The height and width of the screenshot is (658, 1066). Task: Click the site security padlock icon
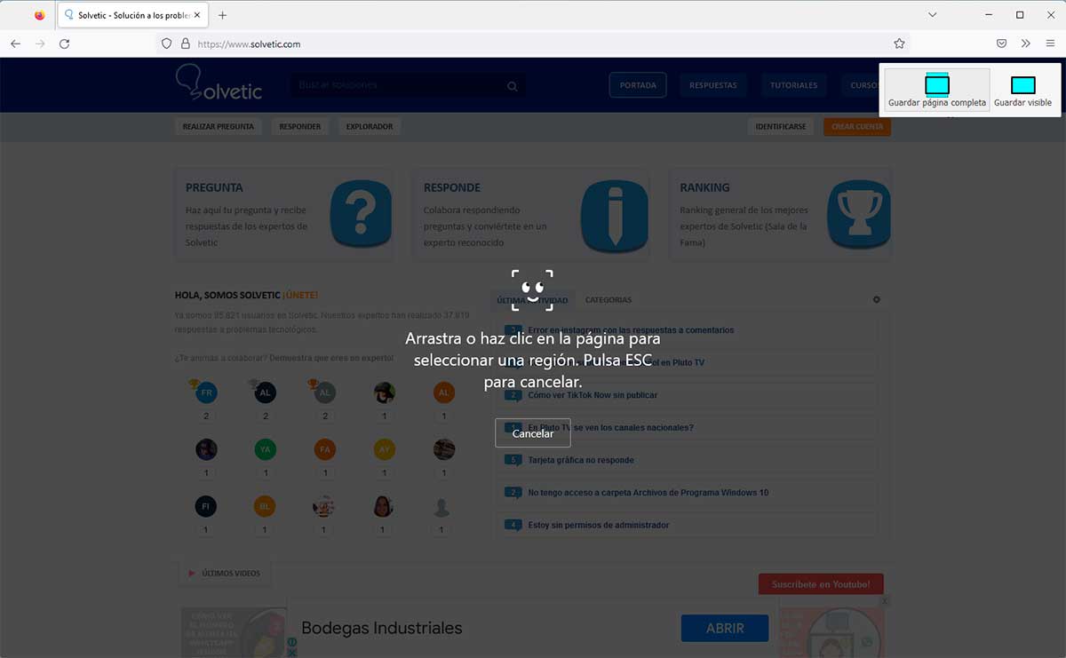186,44
